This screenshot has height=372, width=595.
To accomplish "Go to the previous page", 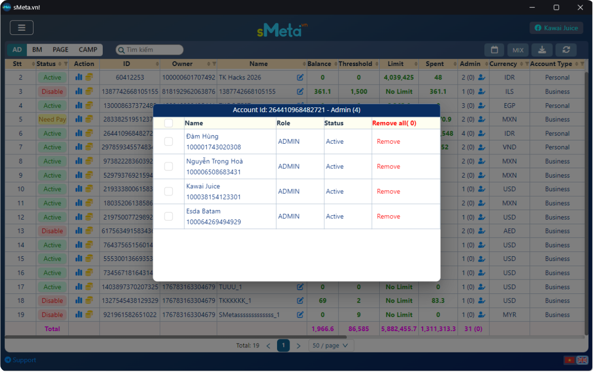I will pos(268,345).
